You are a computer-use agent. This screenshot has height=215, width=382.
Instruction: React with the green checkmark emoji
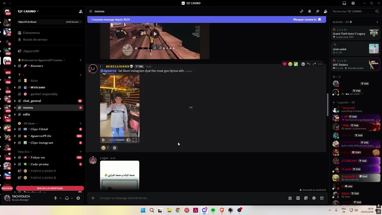(x=296, y=64)
